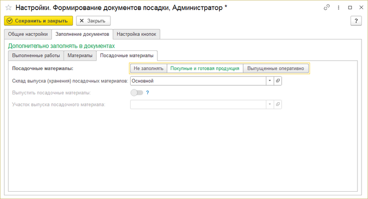Close the settings window with the X
Viewport: 368px width, 199px height.
pyautogui.click(x=361, y=7)
